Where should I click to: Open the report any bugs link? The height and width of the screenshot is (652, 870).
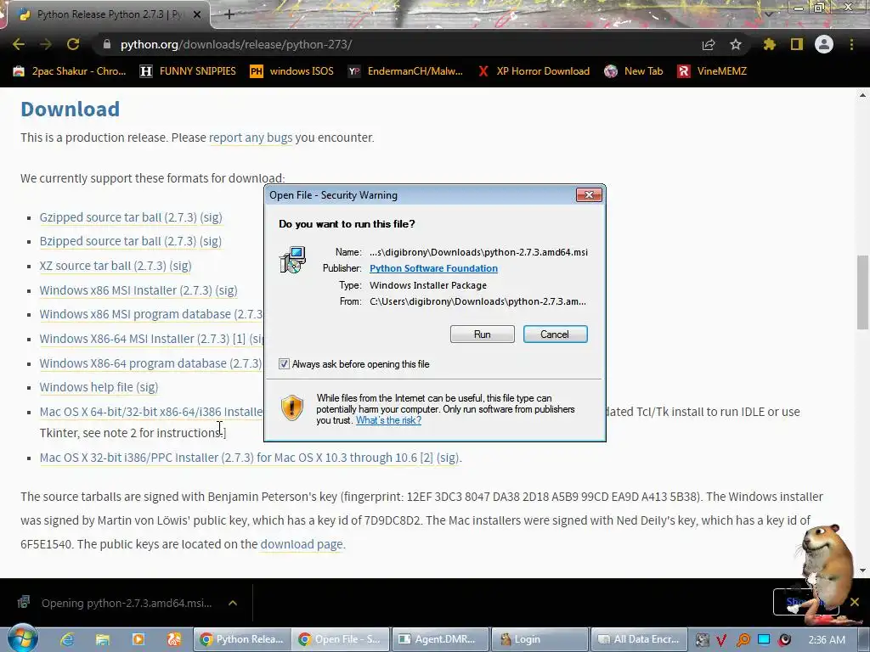pos(251,138)
